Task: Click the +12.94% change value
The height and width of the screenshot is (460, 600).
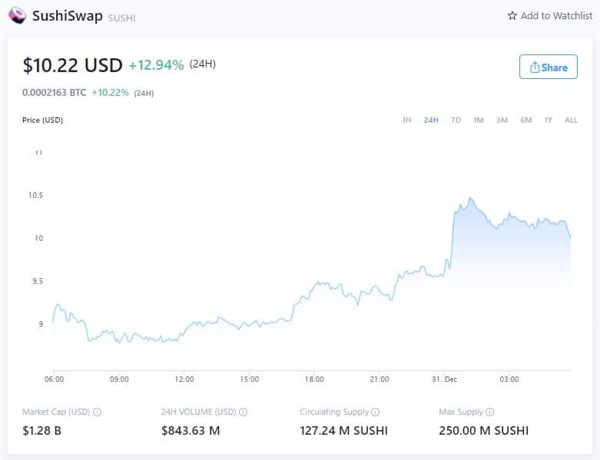Action: point(156,65)
